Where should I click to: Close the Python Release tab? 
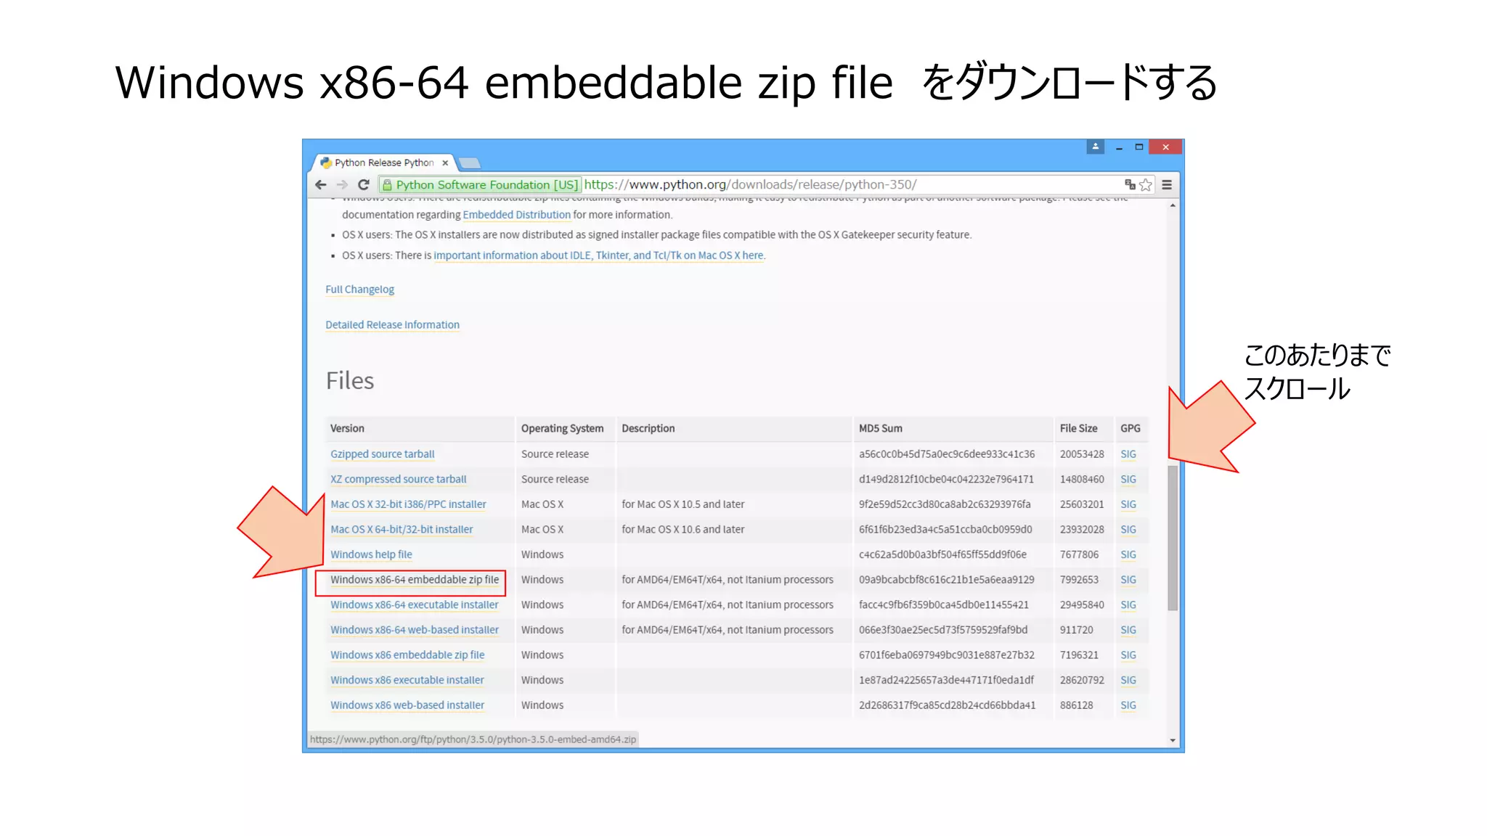click(x=445, y=163)
